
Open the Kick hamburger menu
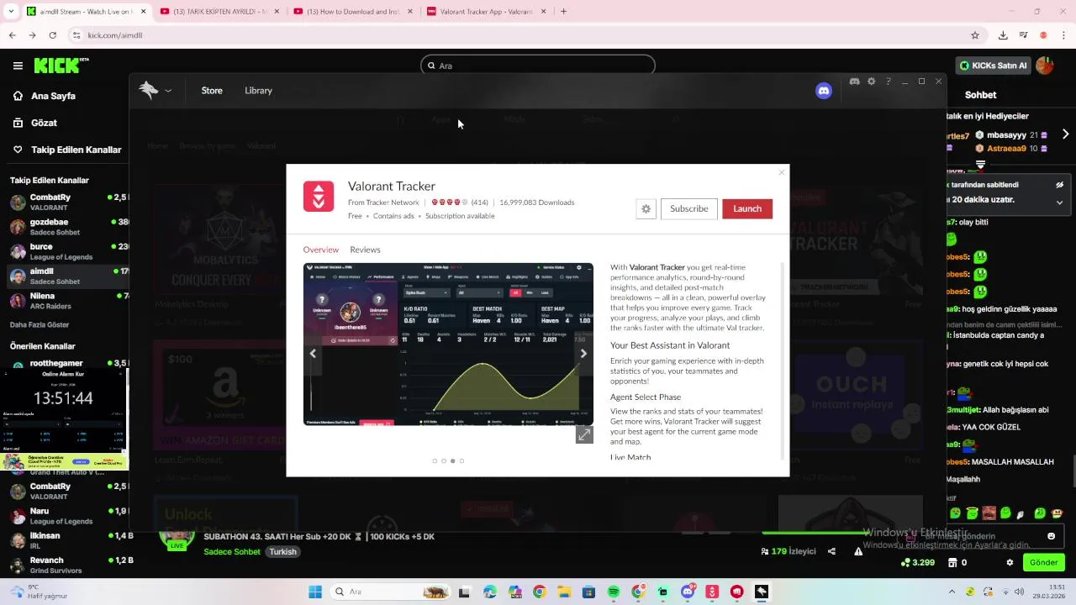tap(18, 66)
